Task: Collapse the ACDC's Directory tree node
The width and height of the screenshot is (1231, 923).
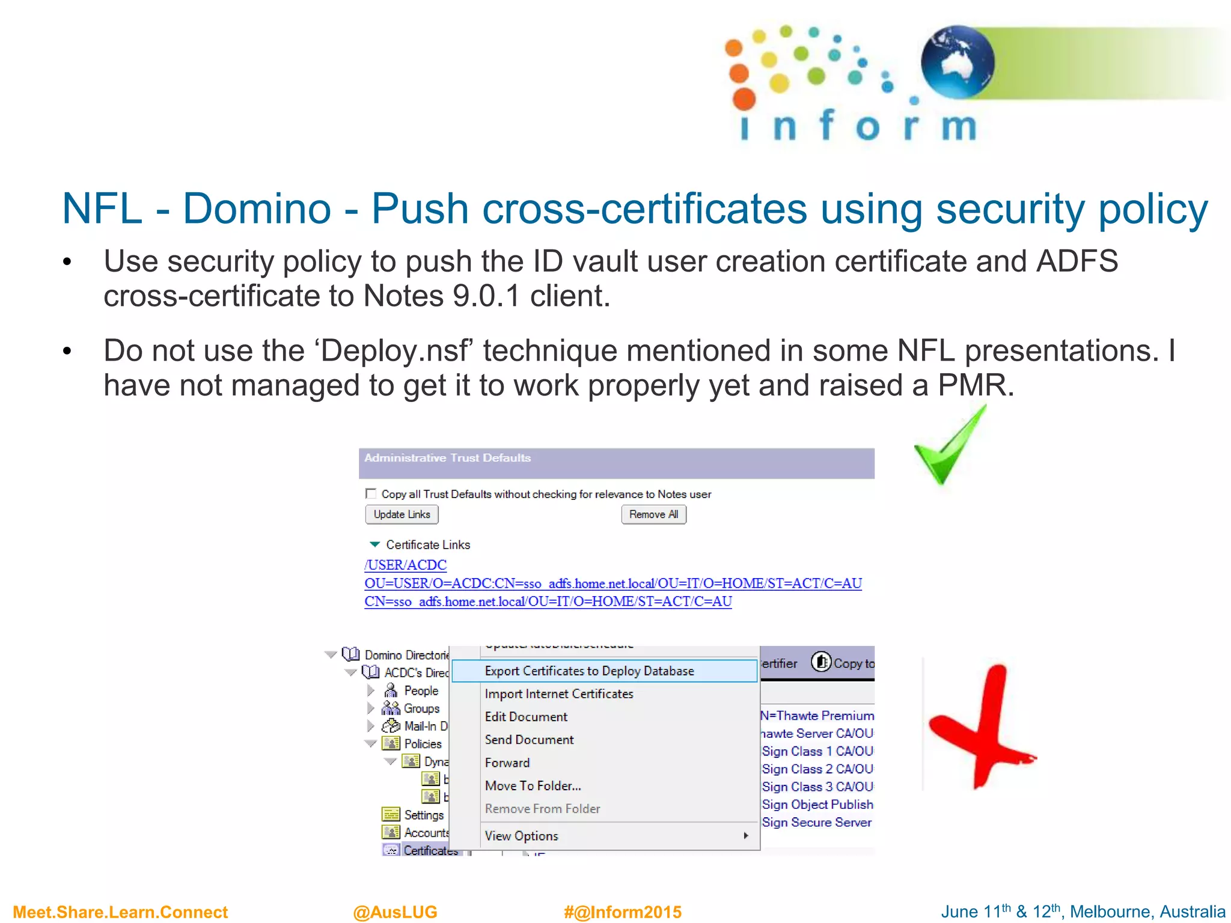Action: tap(351, 672)
